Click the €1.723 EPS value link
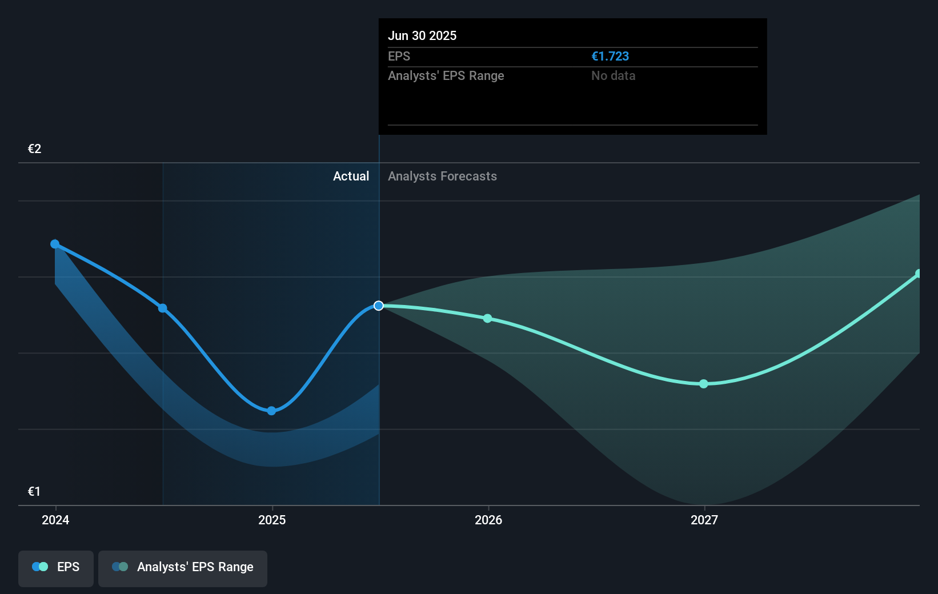Screen dimensions: 938x594 pos(610,56)
